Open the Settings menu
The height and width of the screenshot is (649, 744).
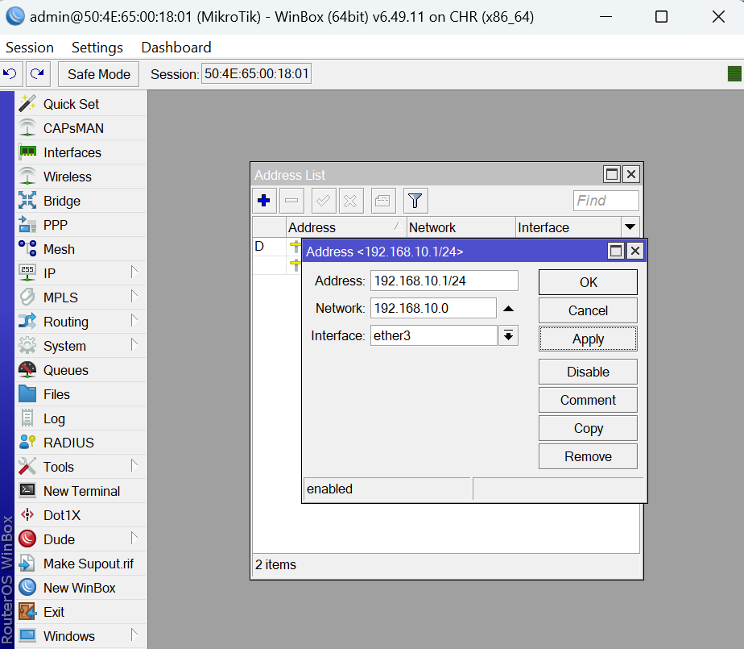[97, 48]
